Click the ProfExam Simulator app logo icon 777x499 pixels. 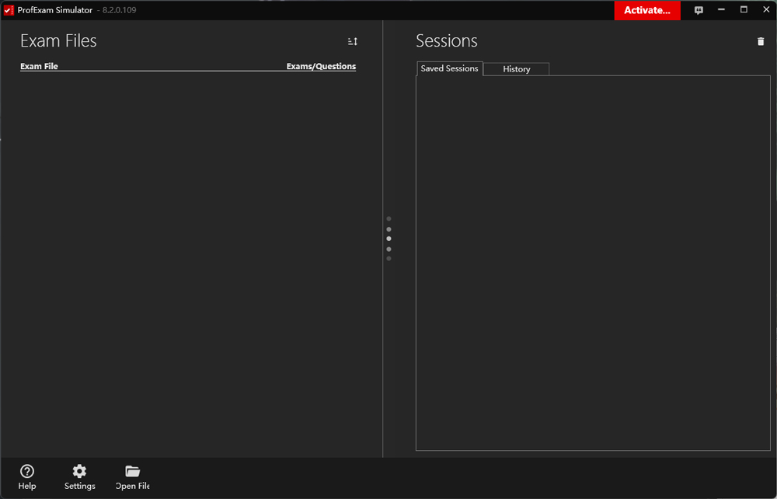click(9, 10)
